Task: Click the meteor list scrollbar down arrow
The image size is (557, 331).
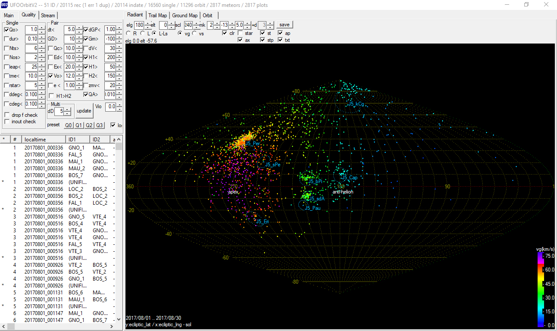Action: (119, 319)
